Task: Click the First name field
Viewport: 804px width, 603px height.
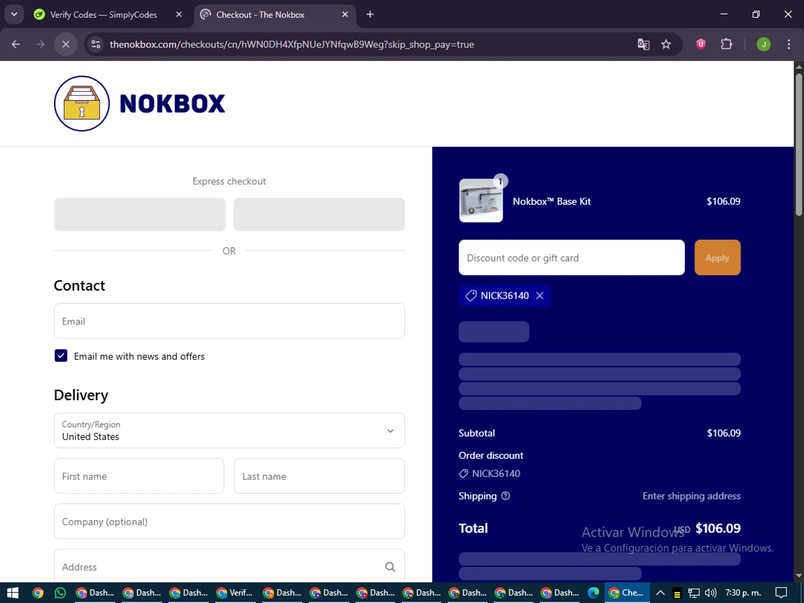Action: click(139, 476)
